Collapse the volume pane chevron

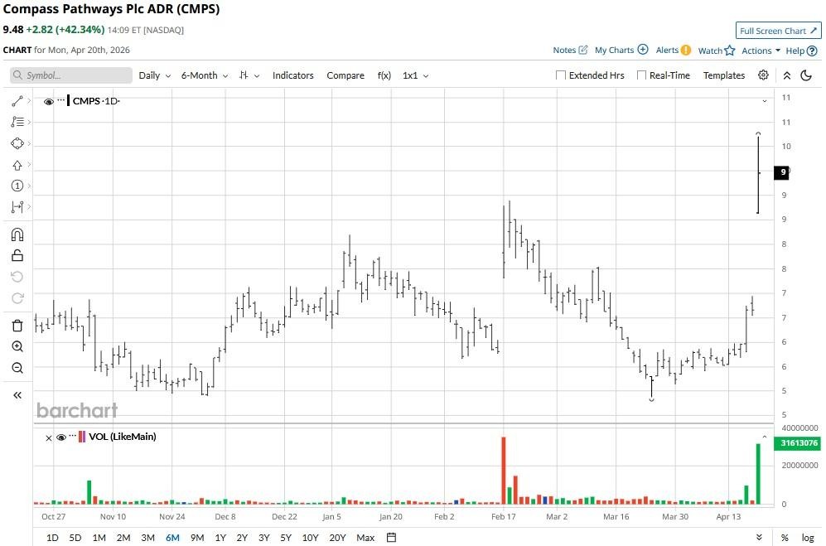pyautogui.click(x=765, y=437)
